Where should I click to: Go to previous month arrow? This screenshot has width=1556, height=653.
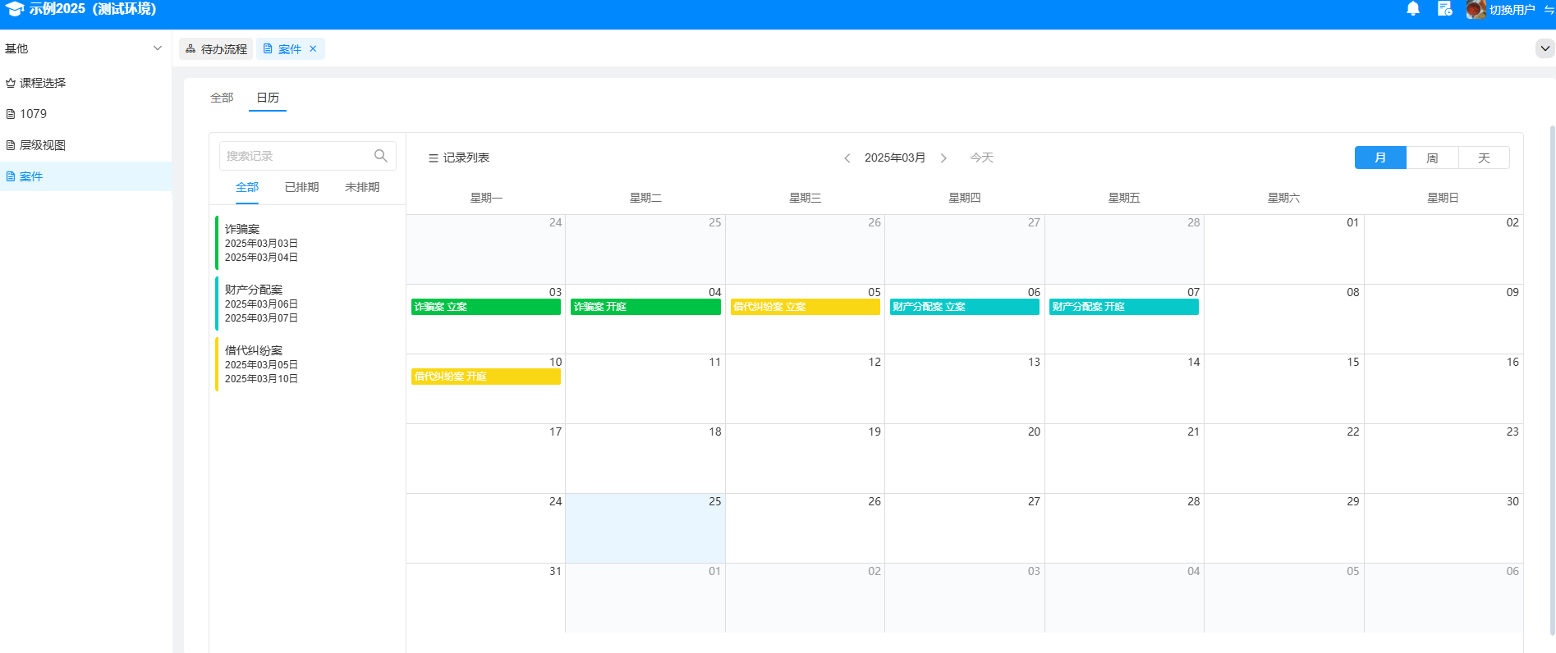coord(847,158)
